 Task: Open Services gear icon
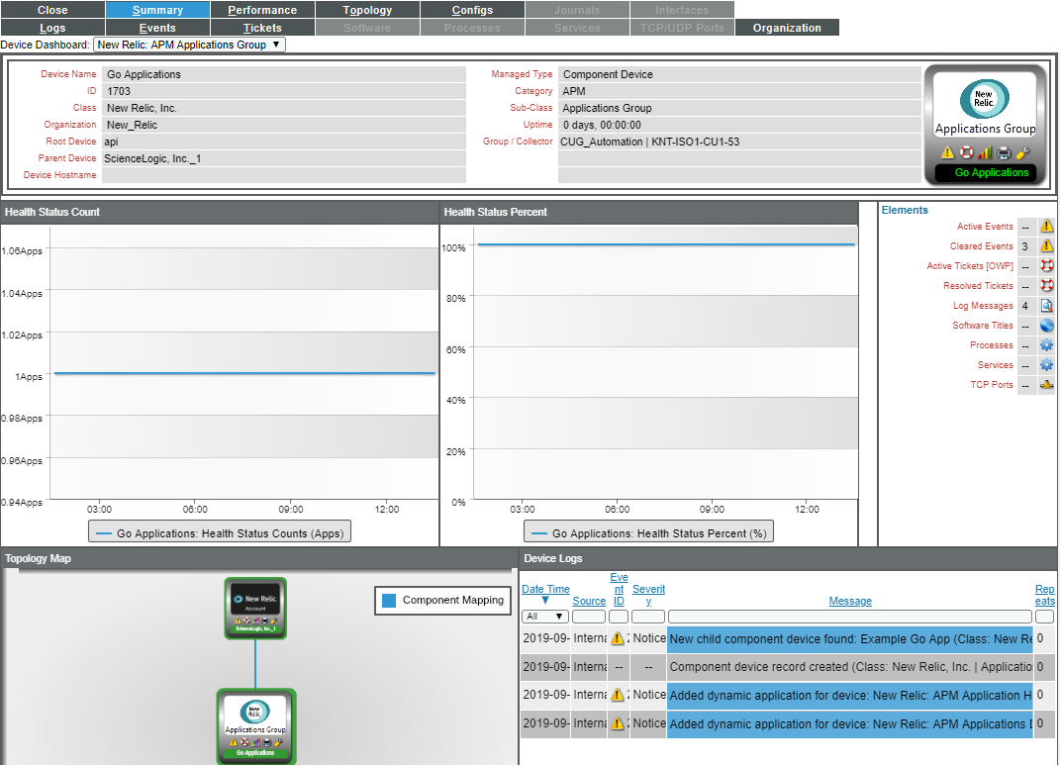click(x=1046, y=364)
